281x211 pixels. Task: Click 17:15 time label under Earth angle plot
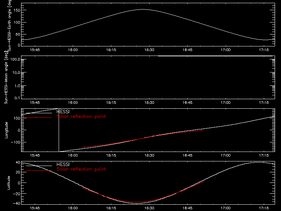[264, 50]
